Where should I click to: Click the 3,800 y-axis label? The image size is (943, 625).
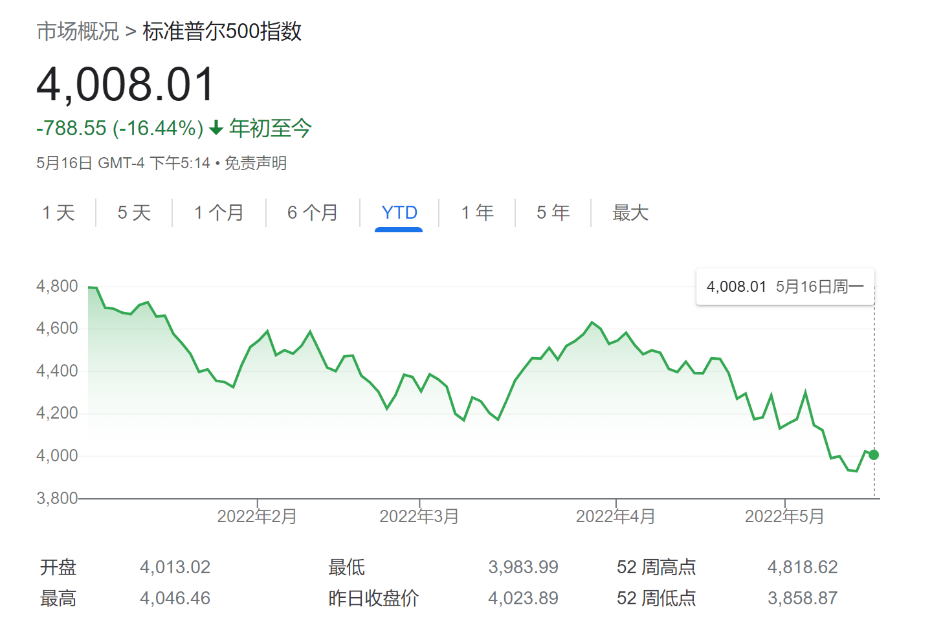pyautogui.click(x=57, y=498)
